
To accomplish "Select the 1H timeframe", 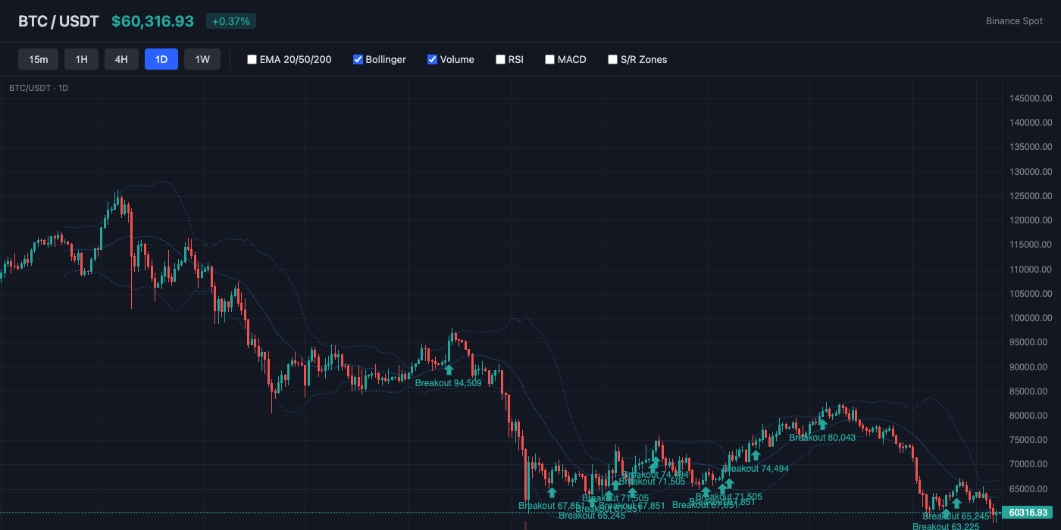I will coord(82,59).
